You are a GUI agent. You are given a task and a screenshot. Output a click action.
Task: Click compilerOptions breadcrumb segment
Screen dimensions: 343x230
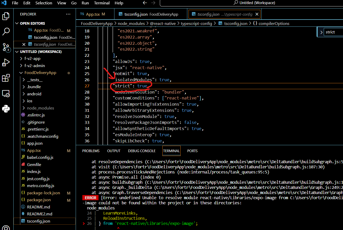(x=271, y=23)
